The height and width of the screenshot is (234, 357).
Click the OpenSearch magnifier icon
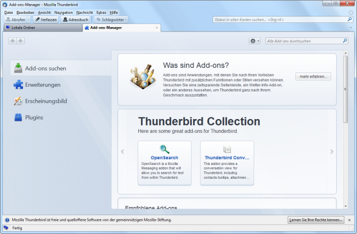click(164, 149)
